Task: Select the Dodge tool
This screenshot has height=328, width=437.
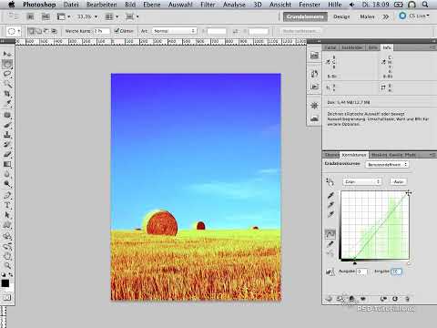Action: [x=7, y=184]
